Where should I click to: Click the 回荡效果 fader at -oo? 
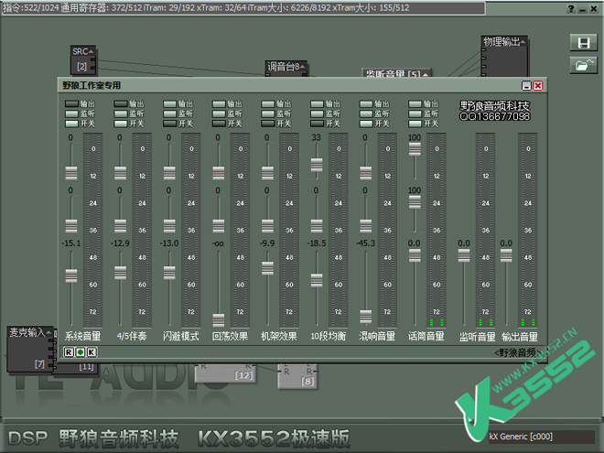[x=219, y=320]
